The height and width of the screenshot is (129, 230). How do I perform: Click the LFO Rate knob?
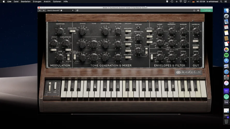(54, 43)
